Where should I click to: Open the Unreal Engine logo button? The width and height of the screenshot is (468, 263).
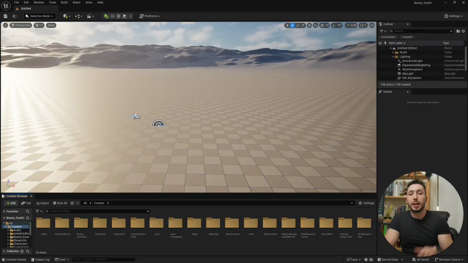(6, 5)
